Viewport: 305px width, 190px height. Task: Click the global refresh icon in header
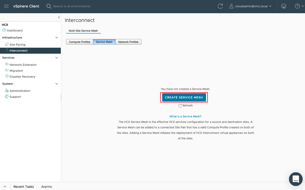(220, 6)
